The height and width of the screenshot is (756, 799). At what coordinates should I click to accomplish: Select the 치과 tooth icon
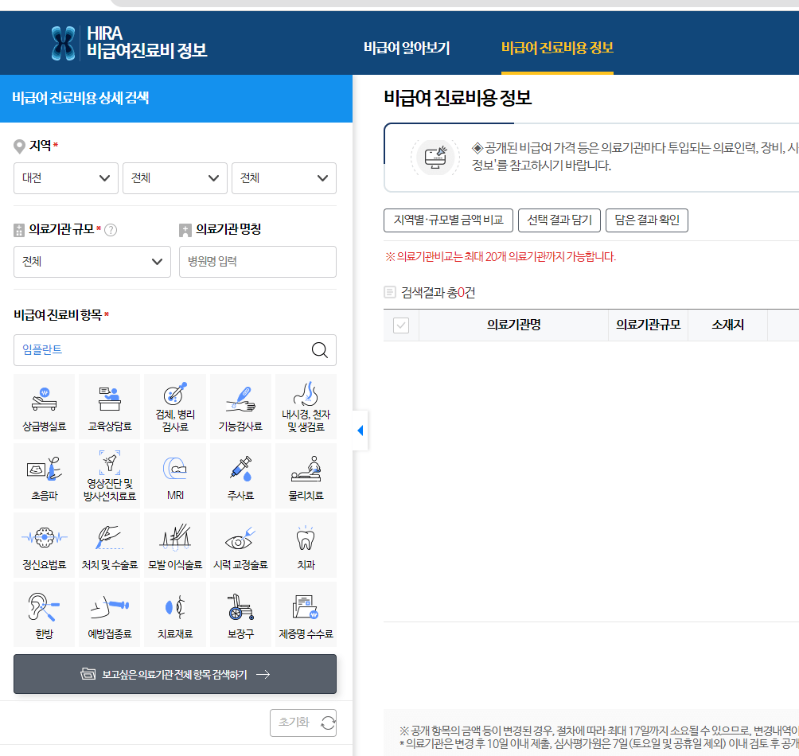coord(306,545)
